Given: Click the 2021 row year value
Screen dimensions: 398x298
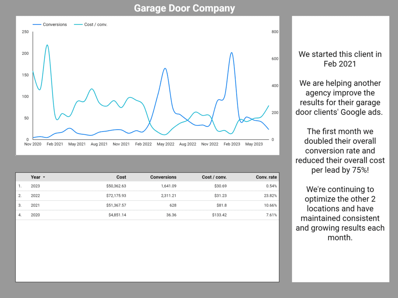Looking at the screenshot, I should click(x=35, y=205).
